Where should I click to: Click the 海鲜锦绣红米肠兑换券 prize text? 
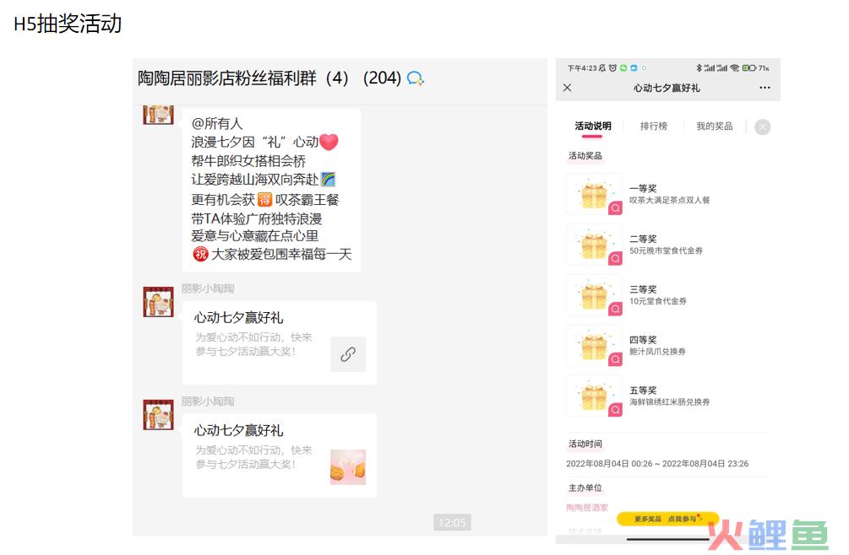669,402
